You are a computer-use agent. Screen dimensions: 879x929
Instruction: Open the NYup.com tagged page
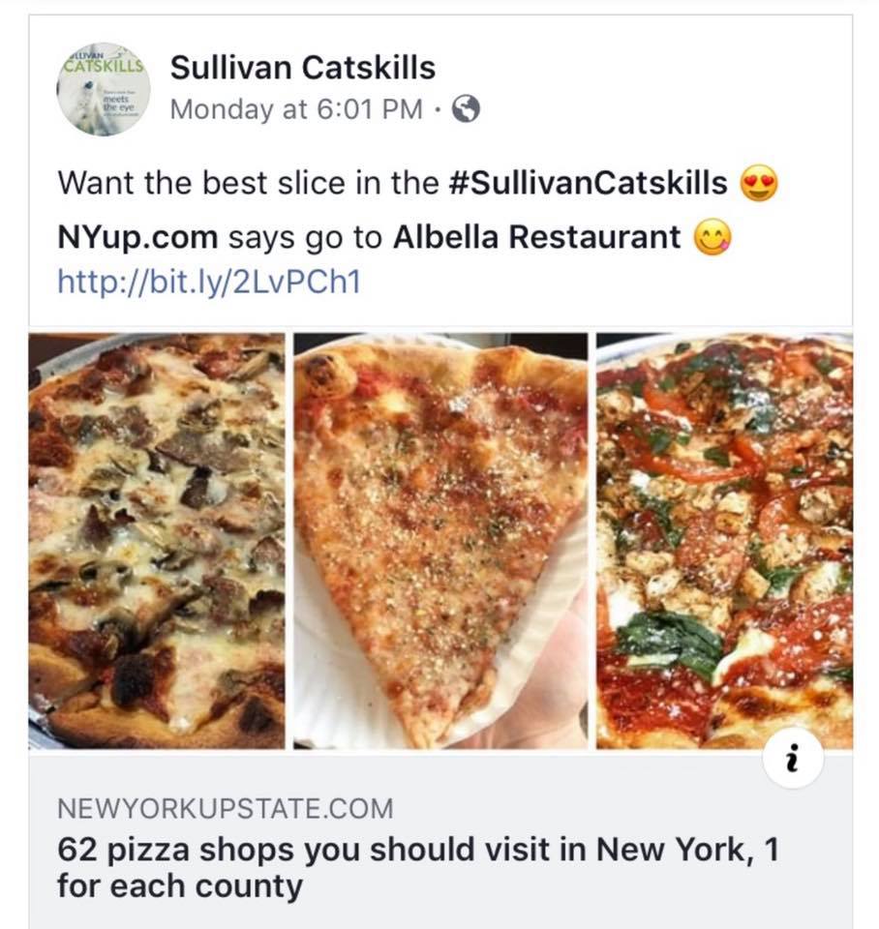(x=138, y=238)
